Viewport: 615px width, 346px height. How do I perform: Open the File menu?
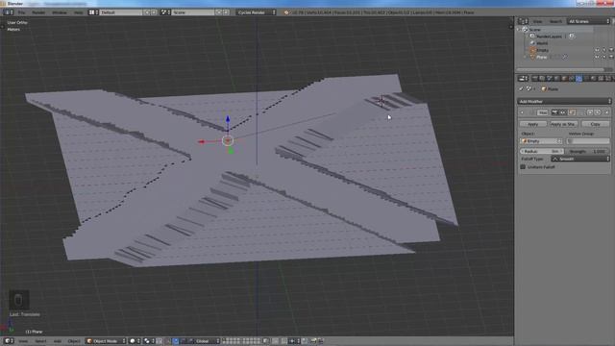click(21, 12)
